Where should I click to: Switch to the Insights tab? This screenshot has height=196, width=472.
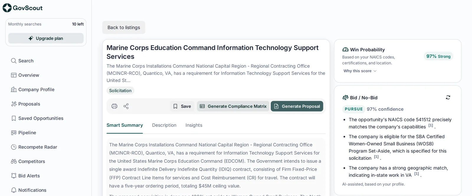click(x=194, y=125)
